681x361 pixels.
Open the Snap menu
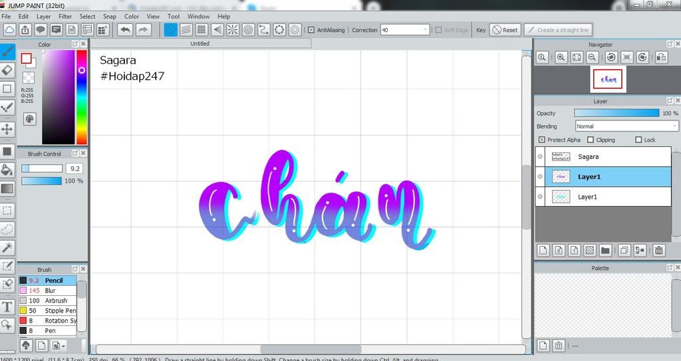110,16
